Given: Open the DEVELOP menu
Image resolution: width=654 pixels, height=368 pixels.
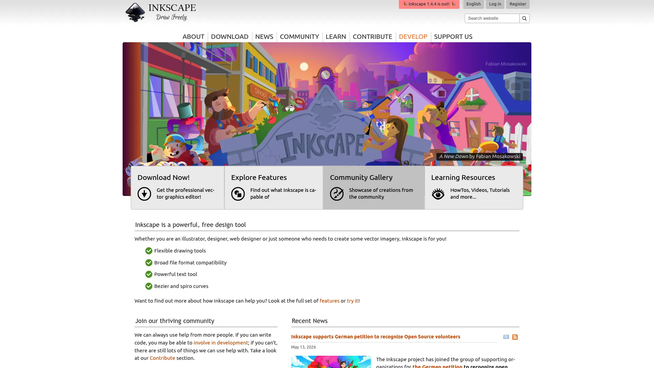Looking at the screenshot, I should click(413, 36).
